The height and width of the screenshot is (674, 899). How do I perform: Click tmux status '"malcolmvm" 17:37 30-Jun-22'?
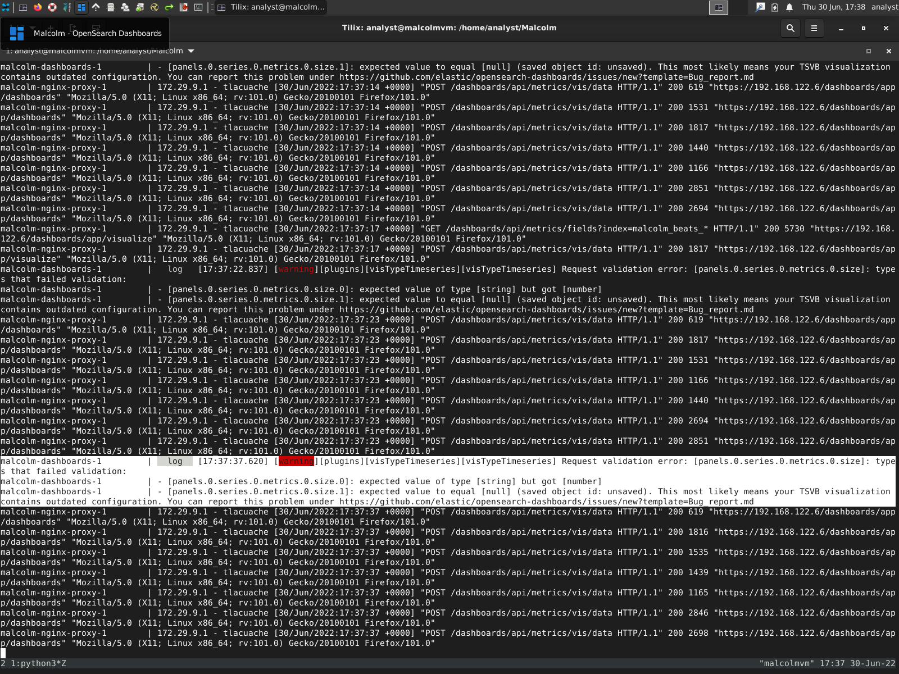[827, 663]
